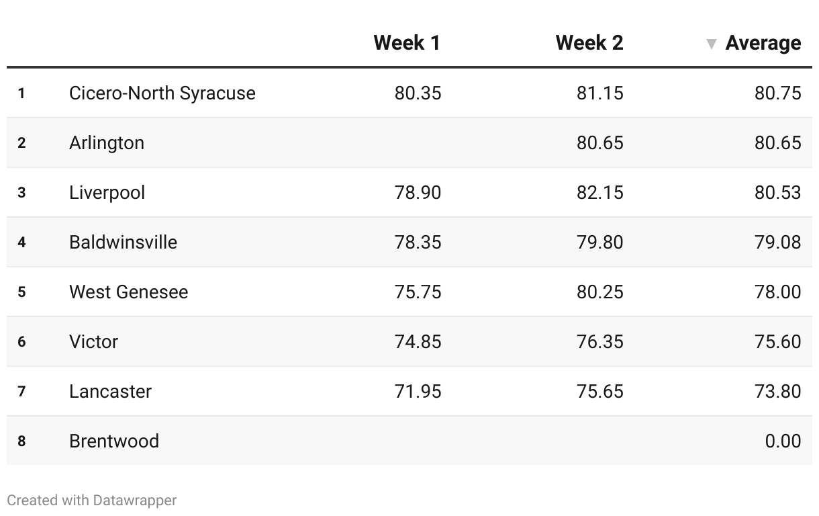Image resolution: width=819 pixels, height=516 pixels.
Task: Click the West Genesee team name
Action: [128, 292]
